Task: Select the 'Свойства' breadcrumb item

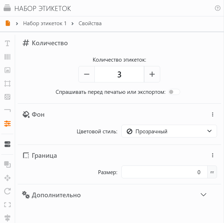Action: coord(90,23)
